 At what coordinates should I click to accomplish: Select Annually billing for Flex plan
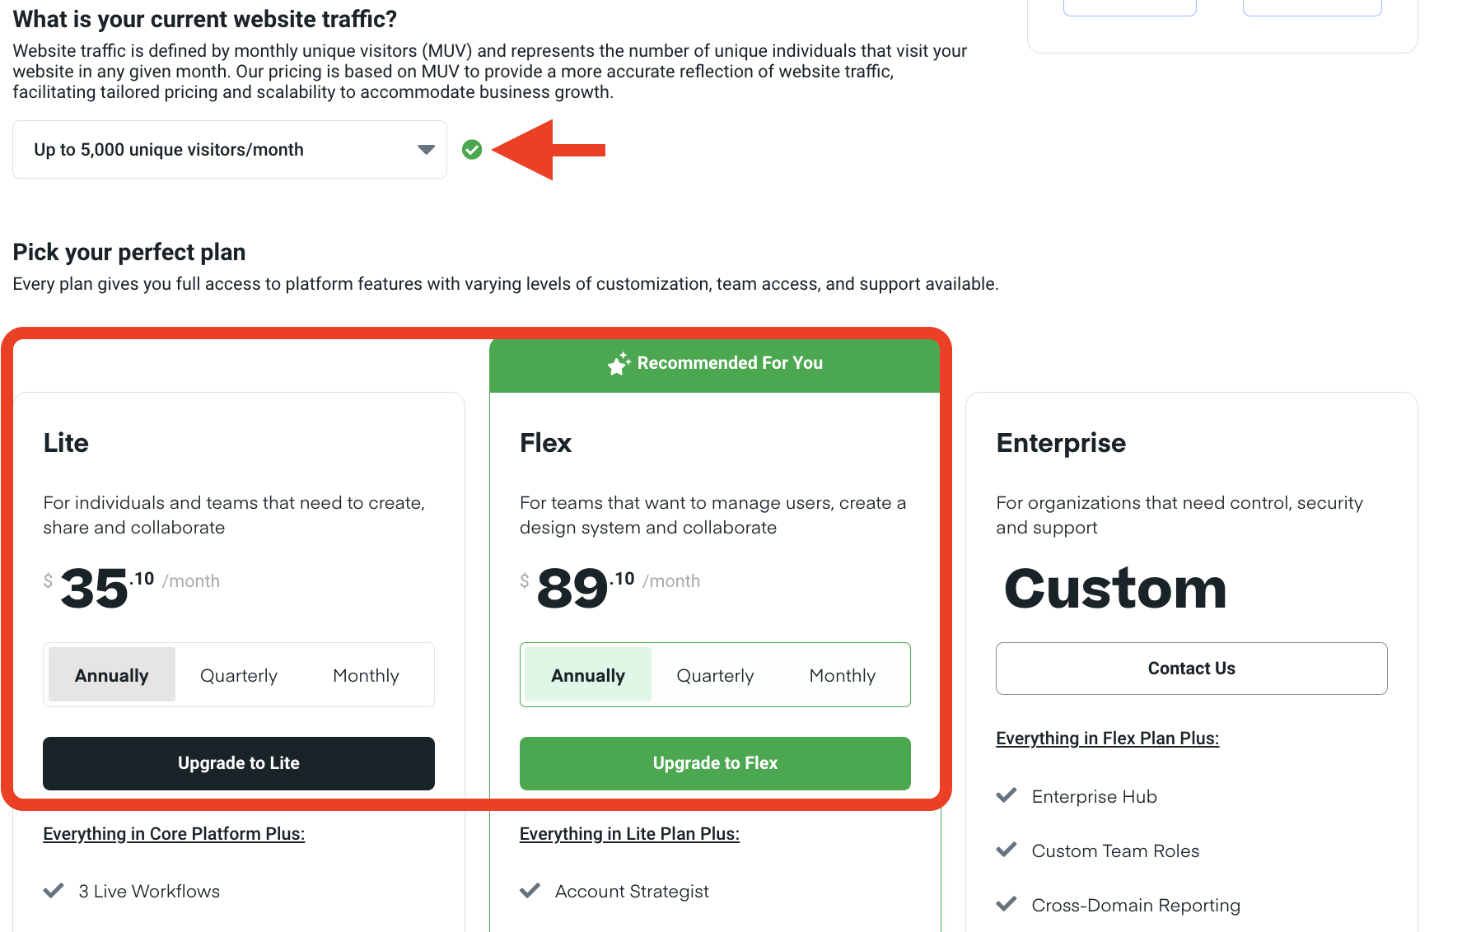588,675
